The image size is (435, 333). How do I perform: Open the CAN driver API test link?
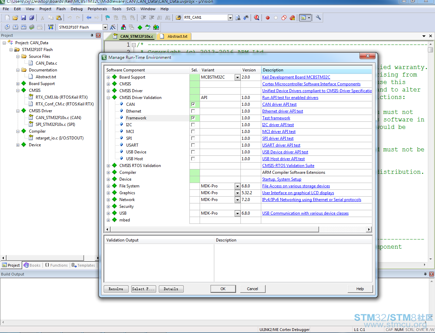point(279,104)
